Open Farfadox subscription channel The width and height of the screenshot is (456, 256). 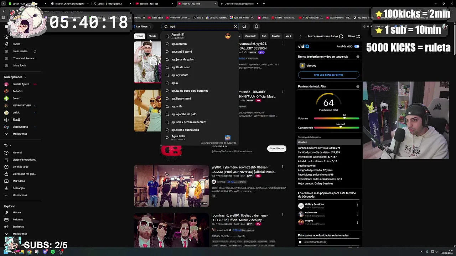coord(14,91)
